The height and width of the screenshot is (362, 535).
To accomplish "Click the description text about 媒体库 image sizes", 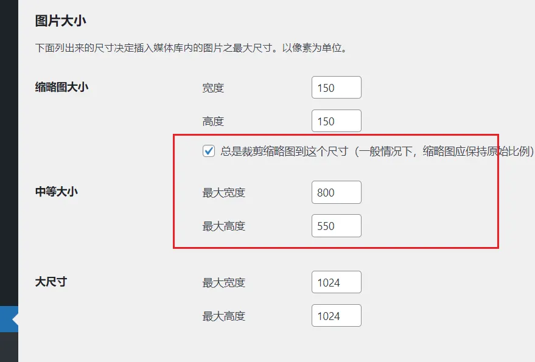I will pyautogui.click(x=191, y=48).
